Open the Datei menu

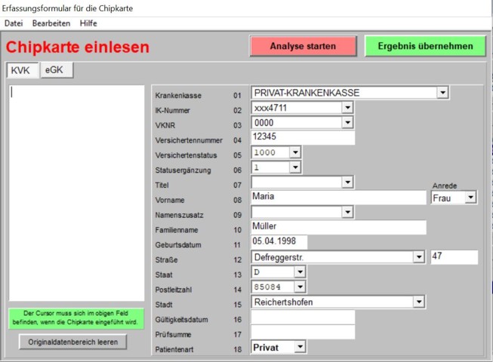pos(14,23)
